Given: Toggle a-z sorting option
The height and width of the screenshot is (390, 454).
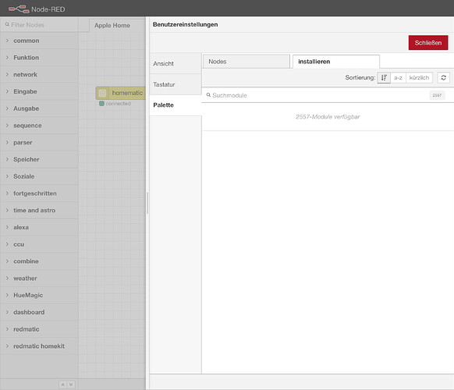Looking at the screenshot, I should pyautogui.click(x=398, y=77).
